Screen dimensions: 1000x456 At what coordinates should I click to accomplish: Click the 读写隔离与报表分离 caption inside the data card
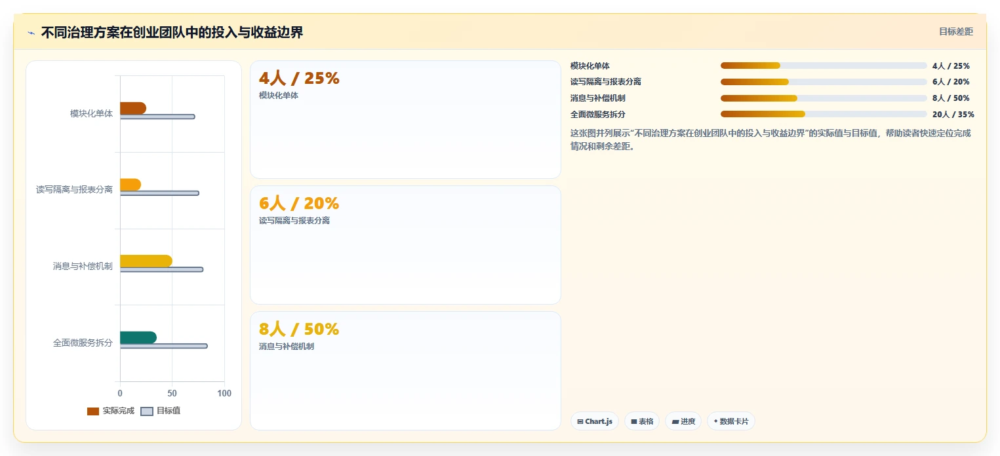(x=294, y=221)
